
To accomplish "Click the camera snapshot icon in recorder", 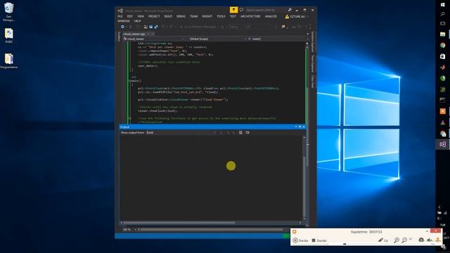I will tap(421, 240).
